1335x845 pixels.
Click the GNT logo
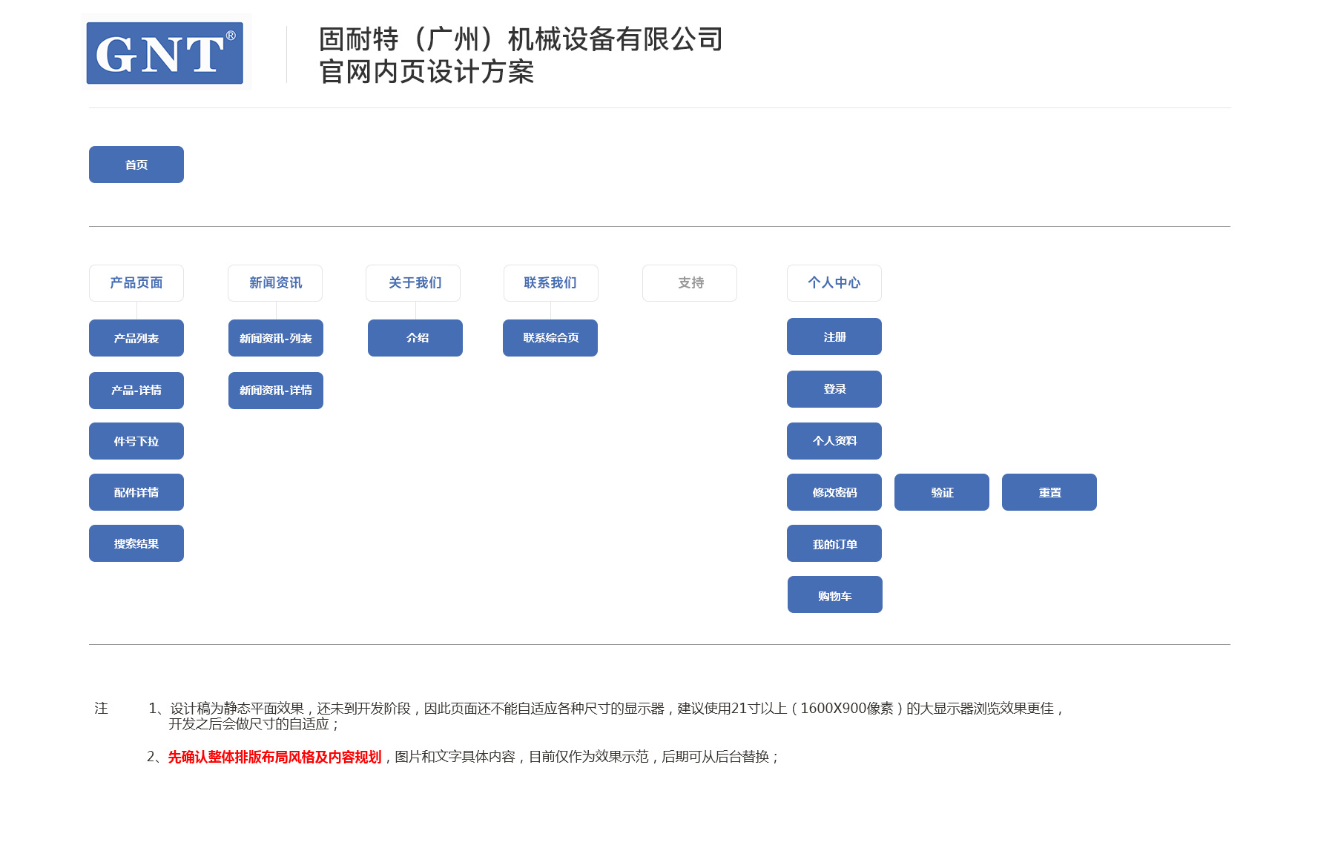[165, 53]
